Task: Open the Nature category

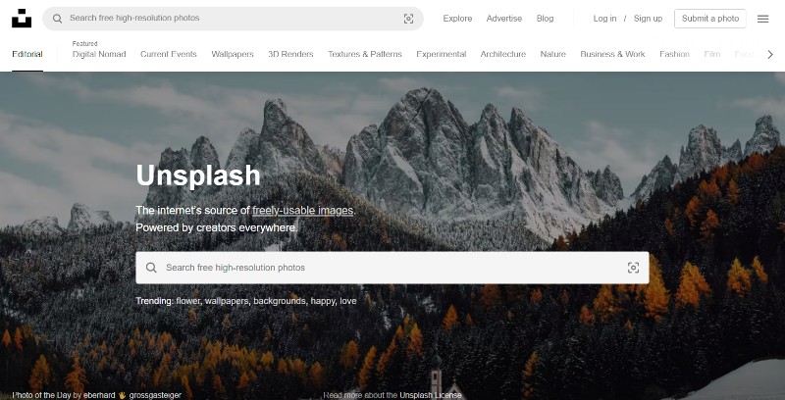Action: [552, 54]
